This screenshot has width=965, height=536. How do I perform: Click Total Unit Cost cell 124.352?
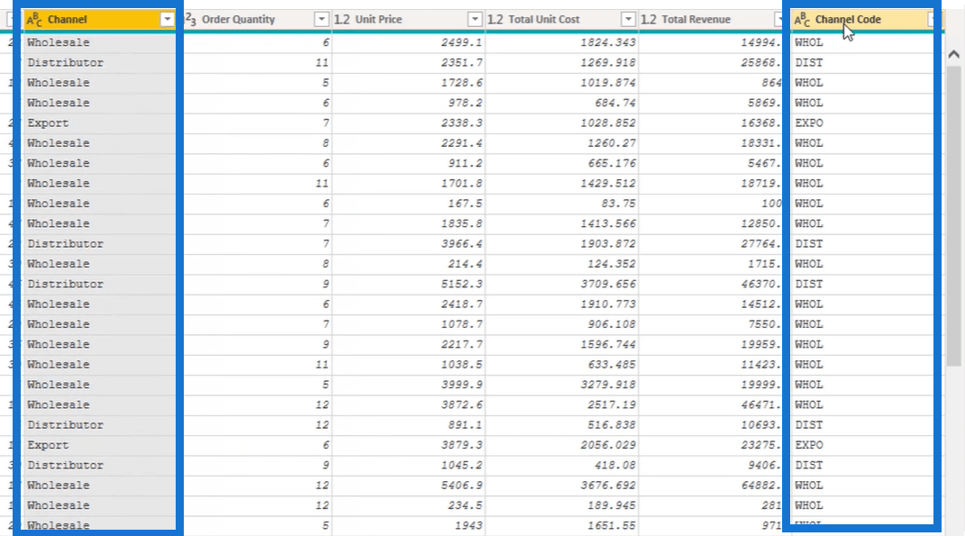562,264
